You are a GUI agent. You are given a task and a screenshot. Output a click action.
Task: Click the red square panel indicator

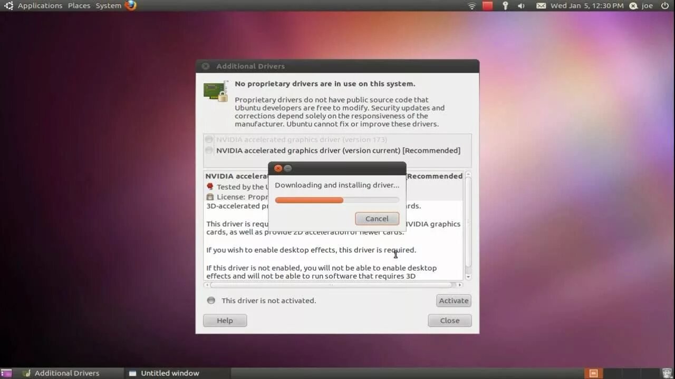pos(488,6)
